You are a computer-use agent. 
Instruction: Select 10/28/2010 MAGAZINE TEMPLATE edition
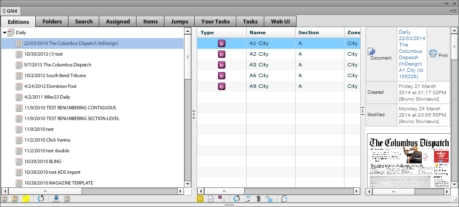(x=92, y=183)
